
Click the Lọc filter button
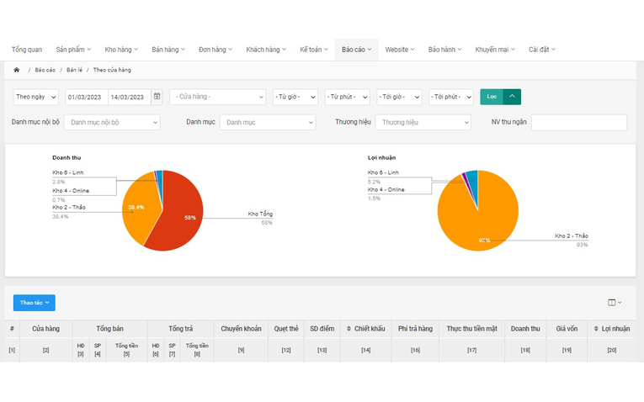click(492, 97)
